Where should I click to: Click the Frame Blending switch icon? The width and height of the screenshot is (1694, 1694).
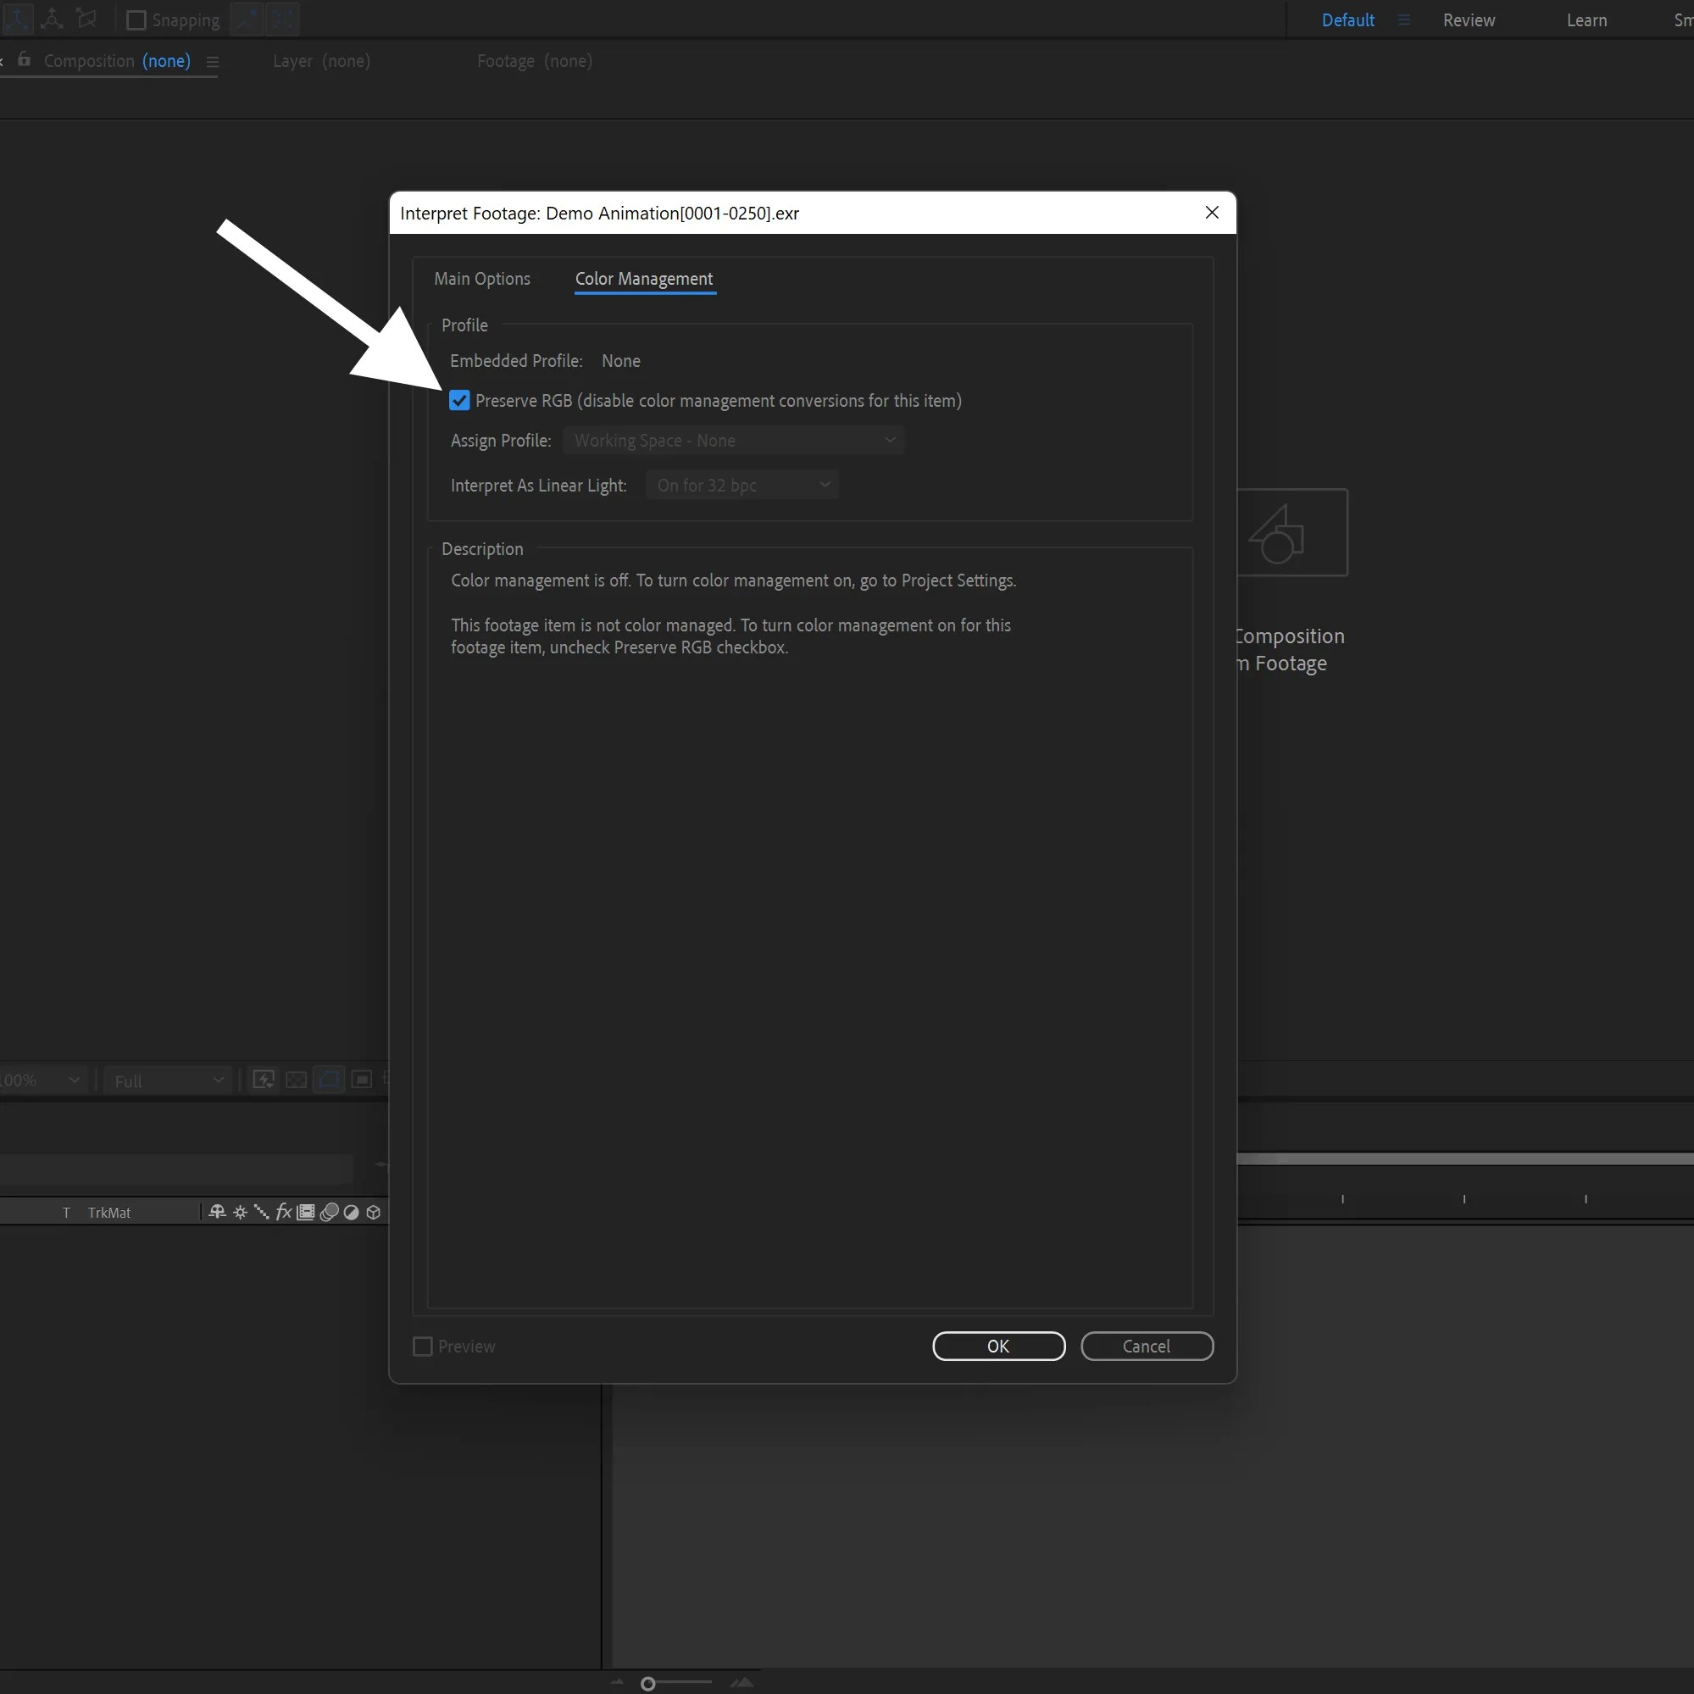[x=306, y=1212]
